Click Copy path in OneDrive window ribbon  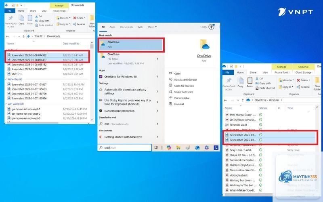point(263,83)
